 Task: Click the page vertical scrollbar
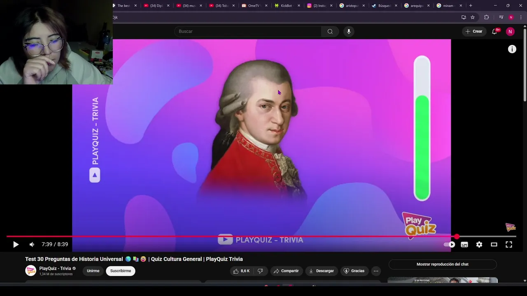click(525, 66)
